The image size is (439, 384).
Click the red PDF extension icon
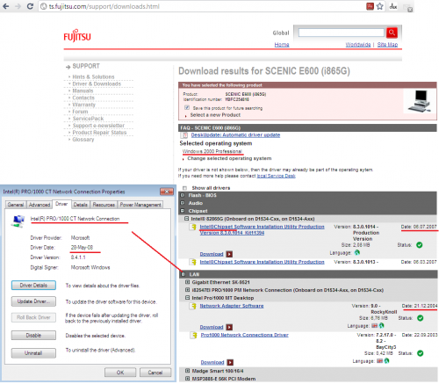point(370,6)
